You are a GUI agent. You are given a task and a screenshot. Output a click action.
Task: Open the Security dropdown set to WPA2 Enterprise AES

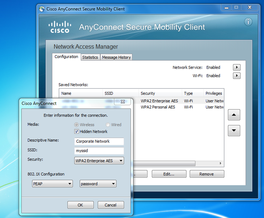click(99, 161)
